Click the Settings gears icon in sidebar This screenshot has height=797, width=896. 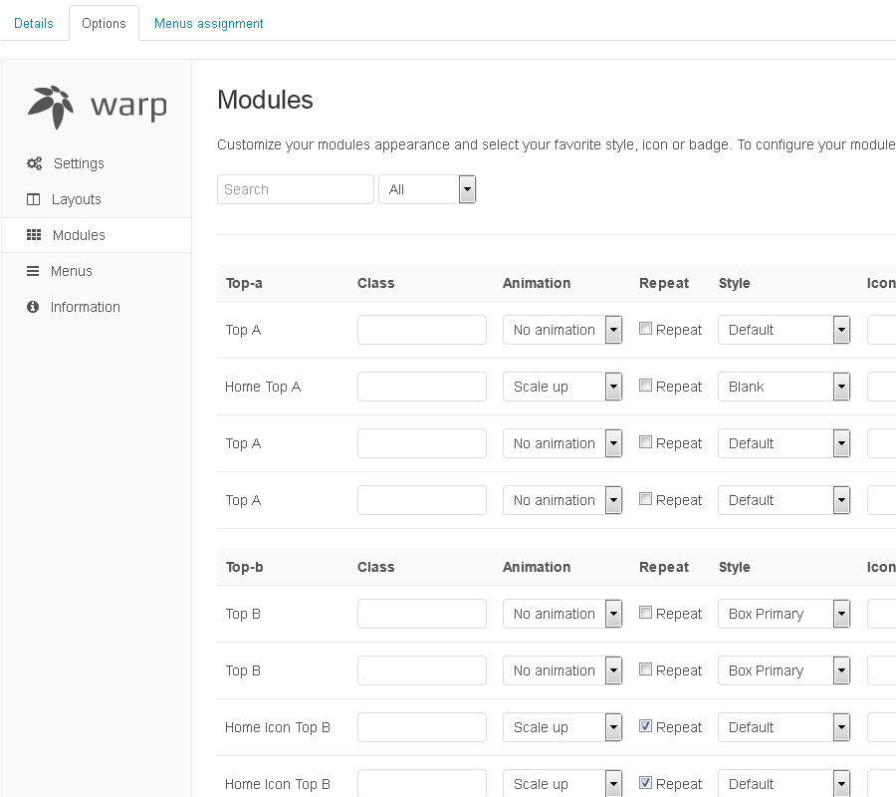click(x=34, y=163)
